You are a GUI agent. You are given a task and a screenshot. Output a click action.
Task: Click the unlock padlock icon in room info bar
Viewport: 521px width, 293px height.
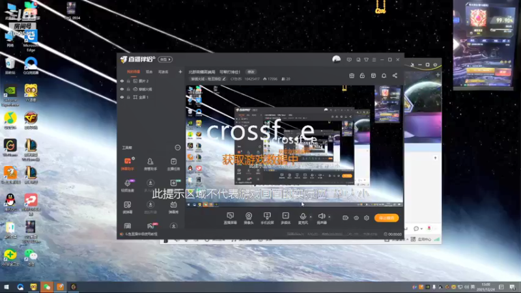362,76
